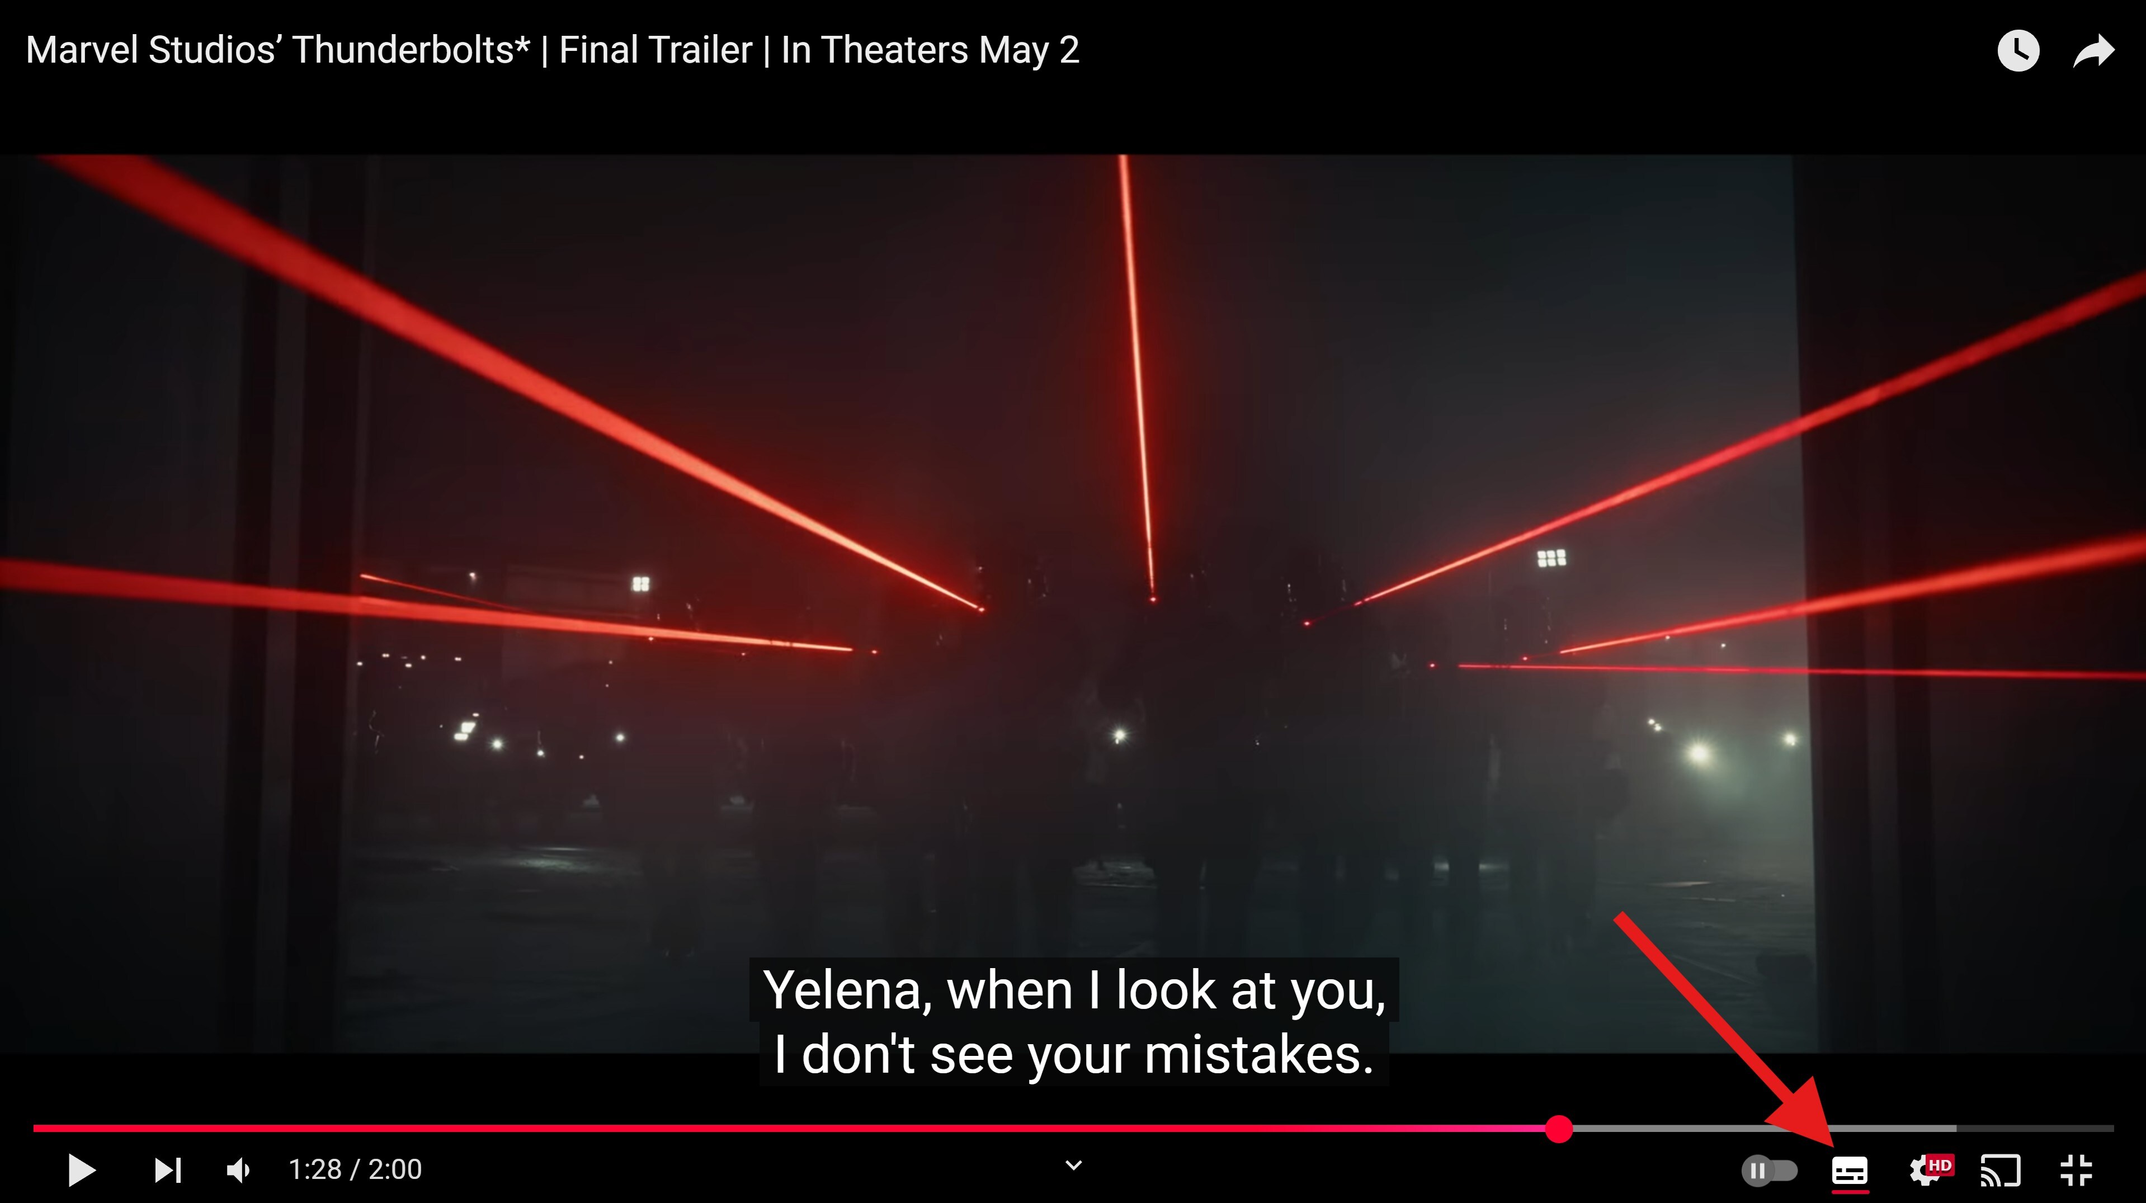Open the Share arrow icon

2093,51
